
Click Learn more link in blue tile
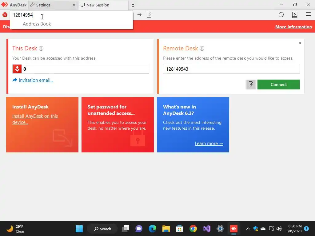click(209, 144)
